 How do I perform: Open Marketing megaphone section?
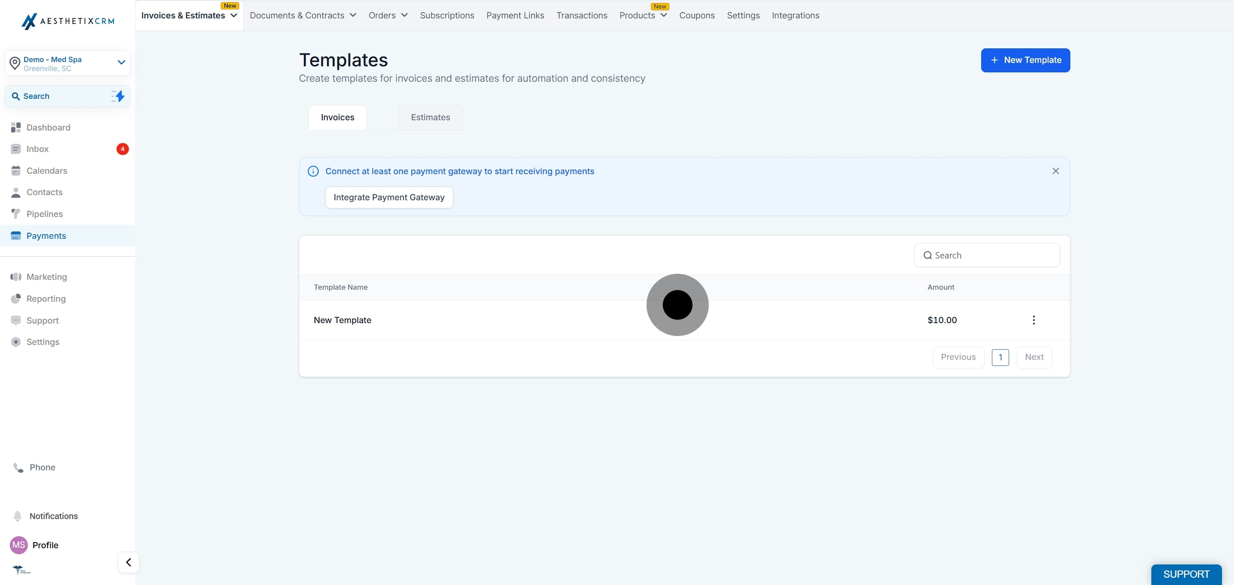click(x=46, y=277)
